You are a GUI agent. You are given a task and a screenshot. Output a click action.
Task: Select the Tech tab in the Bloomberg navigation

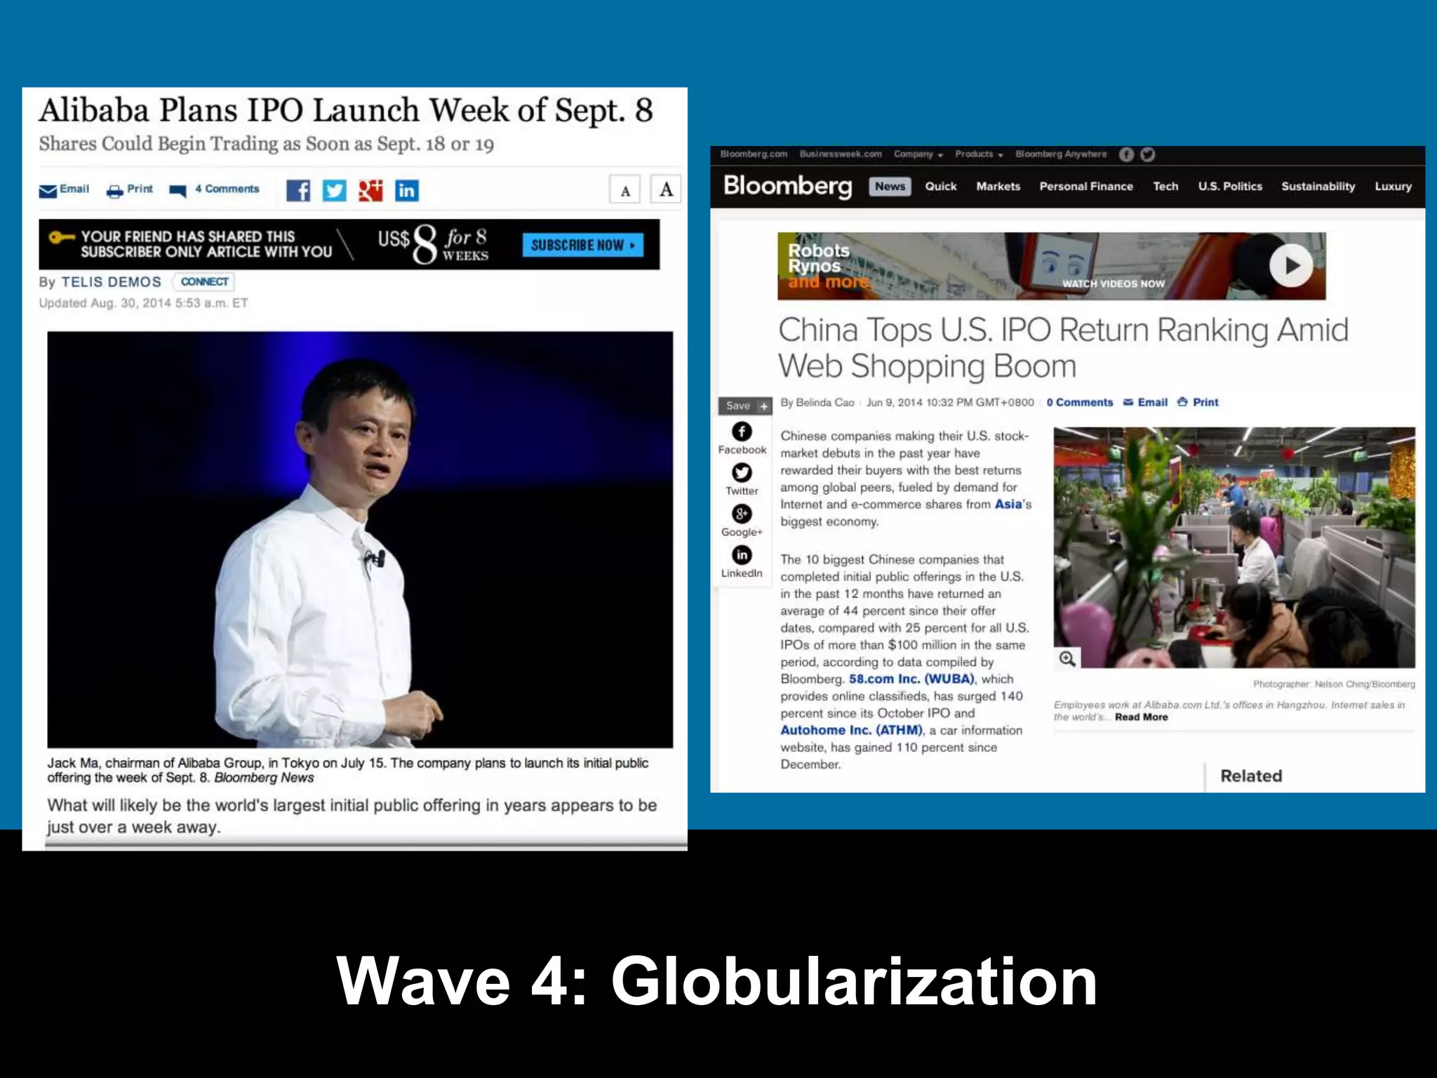pos(1165,187)
